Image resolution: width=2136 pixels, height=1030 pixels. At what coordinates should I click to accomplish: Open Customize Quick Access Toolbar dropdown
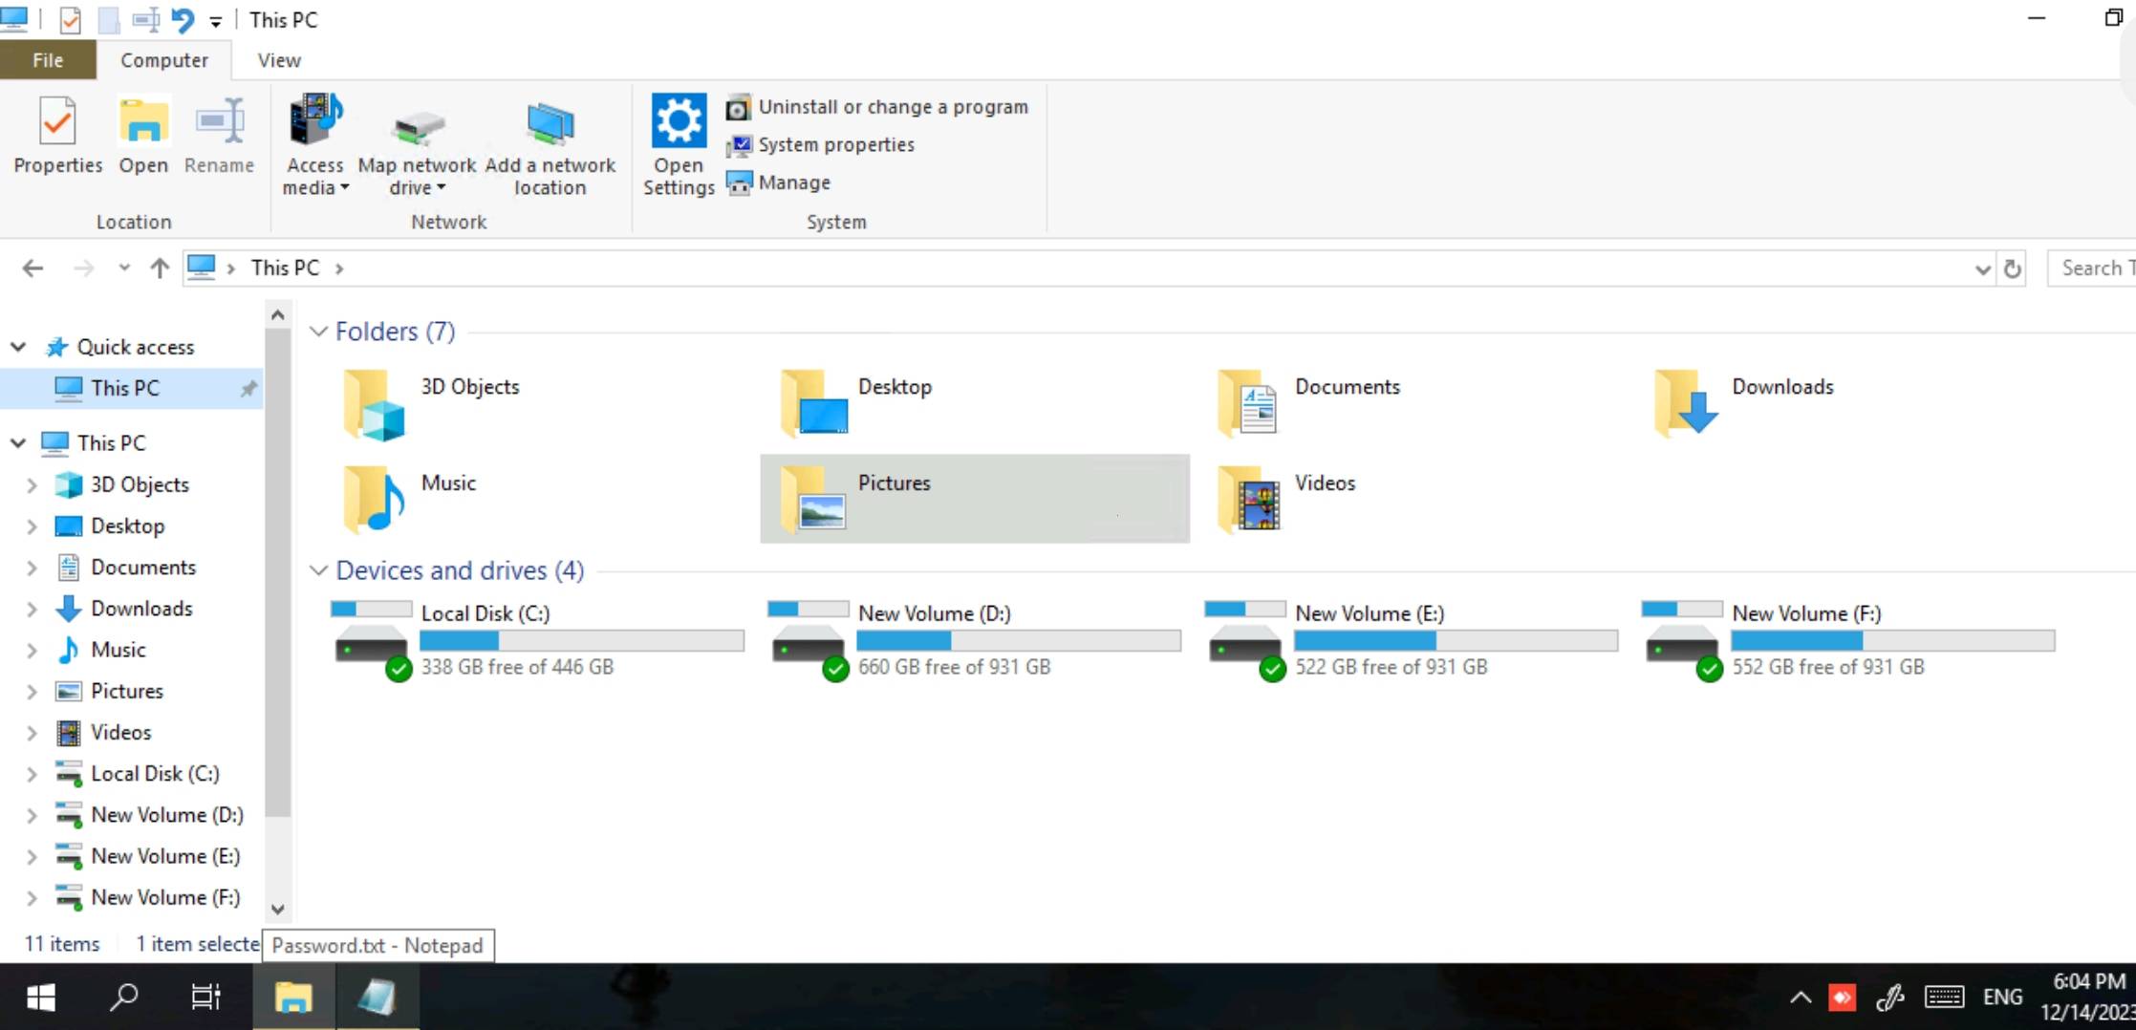[x=216, y=21]
